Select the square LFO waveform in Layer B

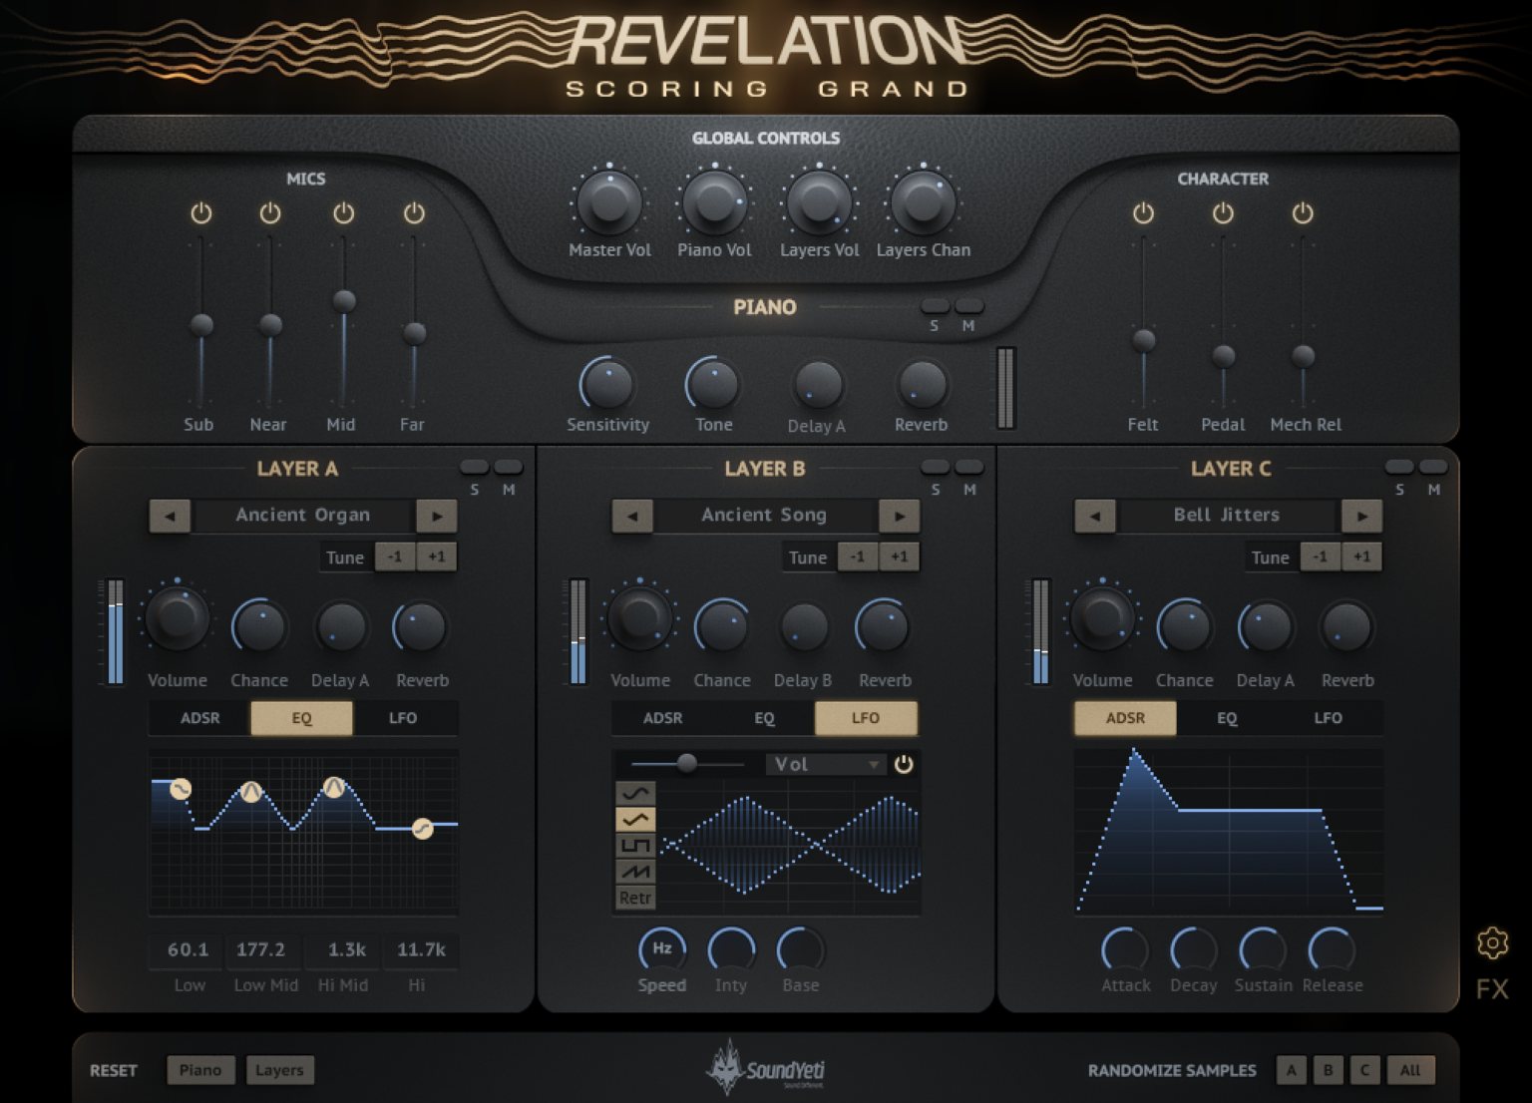pyautogui.click(x=634, y=844)
